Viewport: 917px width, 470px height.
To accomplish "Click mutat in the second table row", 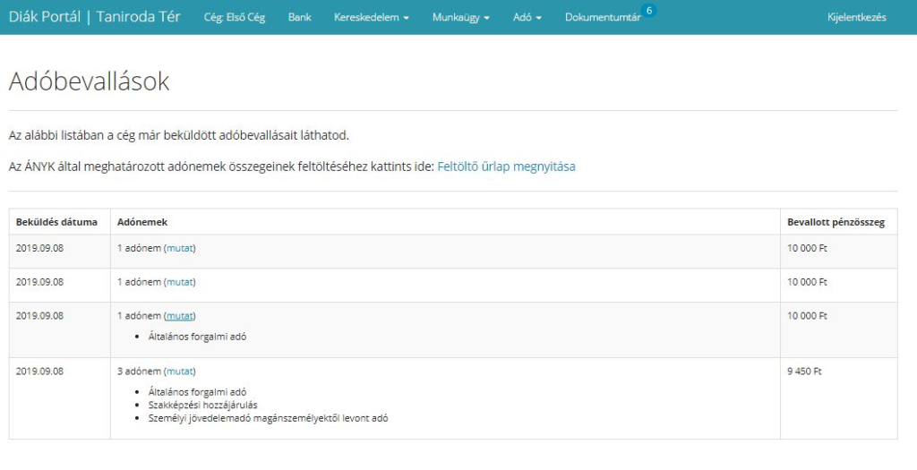I will [x=180, y=282].
